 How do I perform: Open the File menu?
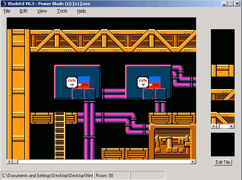(7, 11)
